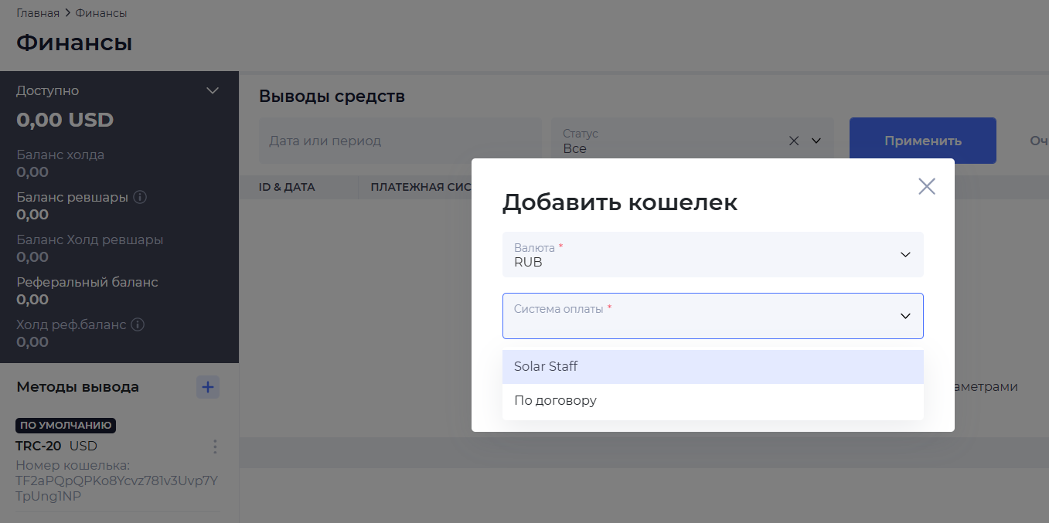The width and height of the screenshot is (1049, 523).
Task: Clear the Статус filter with X icon
Action: 794,141
